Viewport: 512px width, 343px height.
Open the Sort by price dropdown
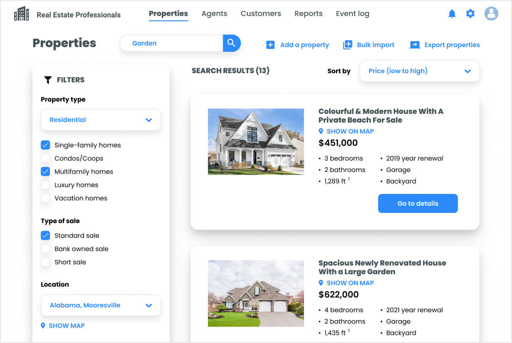(x=420, y=71)
